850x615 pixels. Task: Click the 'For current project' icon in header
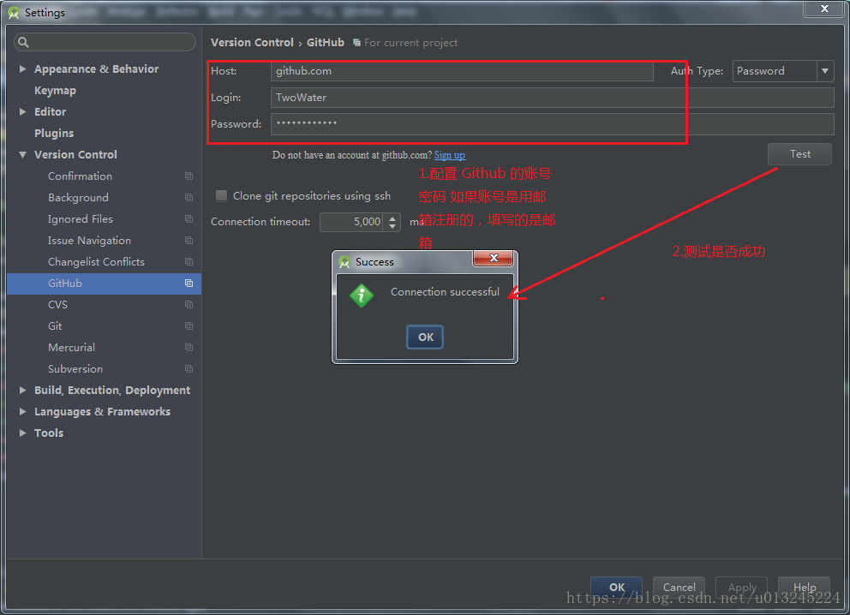click(x=356, y=42)
